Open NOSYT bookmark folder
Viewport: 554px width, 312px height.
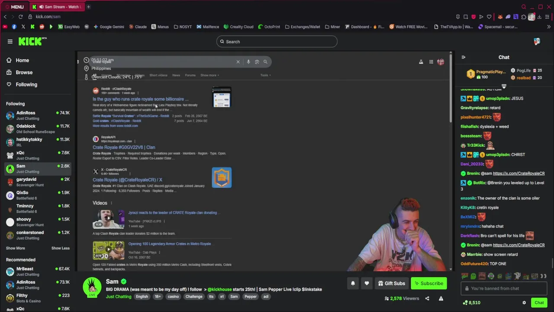pyautogui.click(x=182, y=27)
